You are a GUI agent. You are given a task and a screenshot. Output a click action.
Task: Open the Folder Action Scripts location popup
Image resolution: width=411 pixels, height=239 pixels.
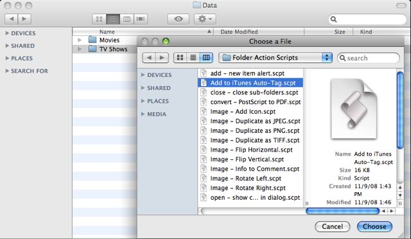click(x=275, y=58)
